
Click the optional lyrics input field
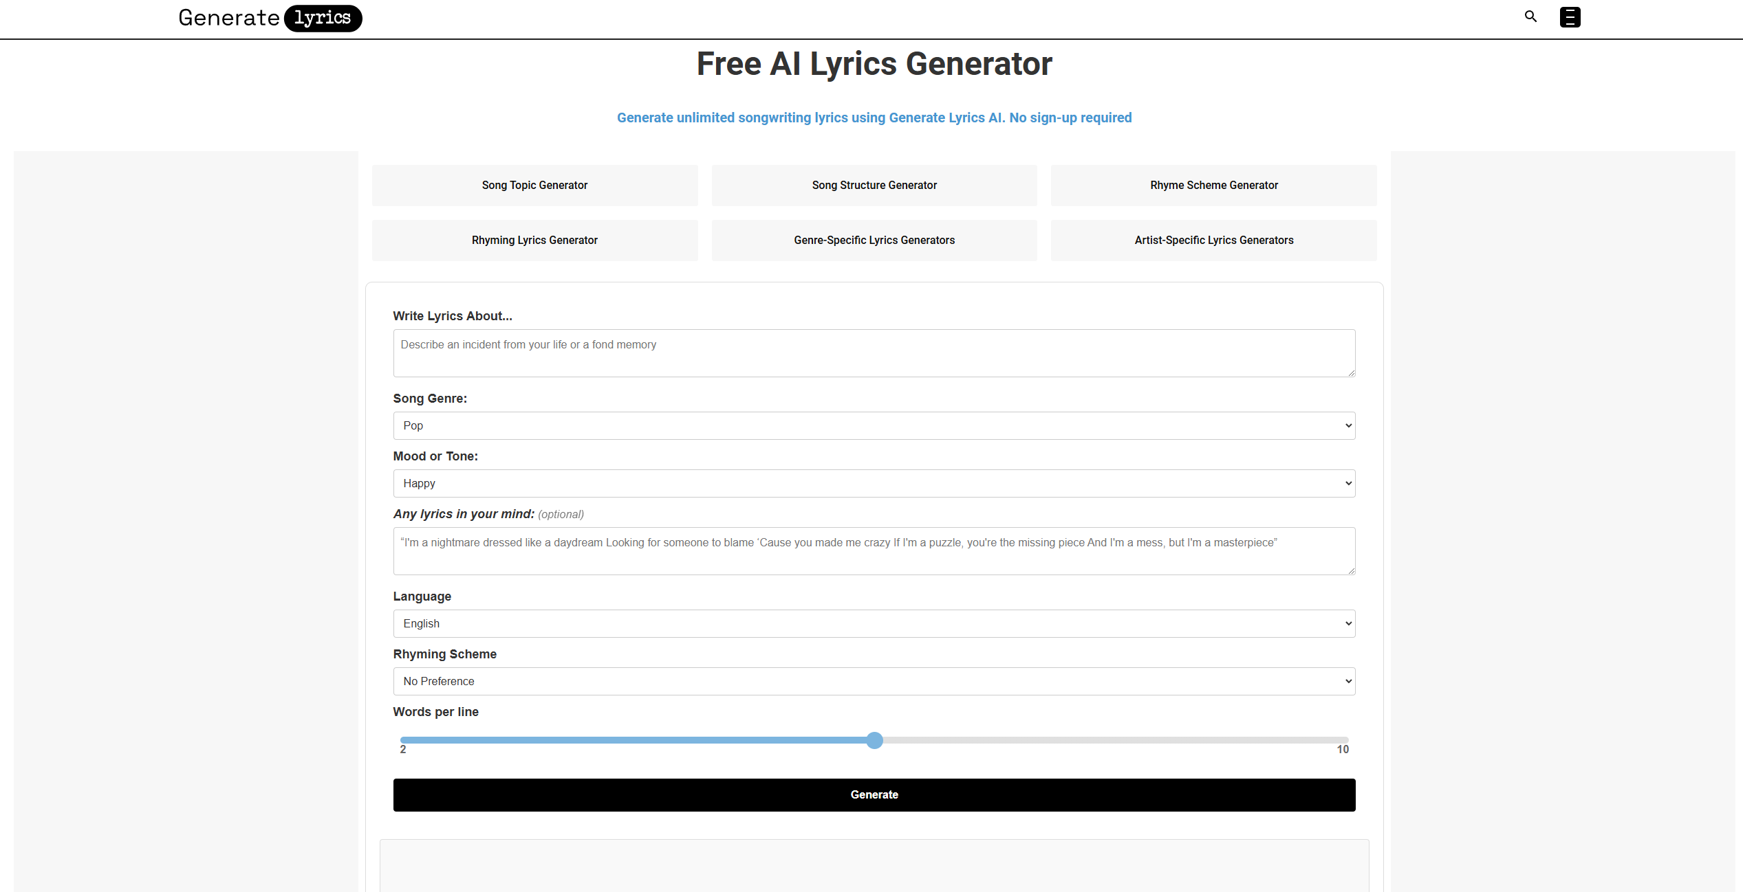[874, 551]
